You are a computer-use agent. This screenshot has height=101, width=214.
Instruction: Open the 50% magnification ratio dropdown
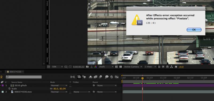click(57, 67)
